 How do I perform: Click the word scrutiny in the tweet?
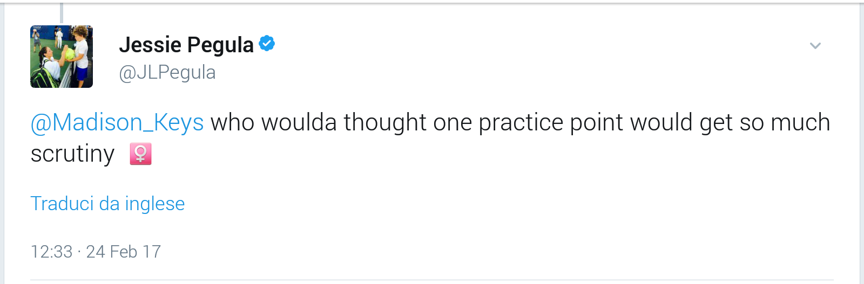tap(72, 154)
